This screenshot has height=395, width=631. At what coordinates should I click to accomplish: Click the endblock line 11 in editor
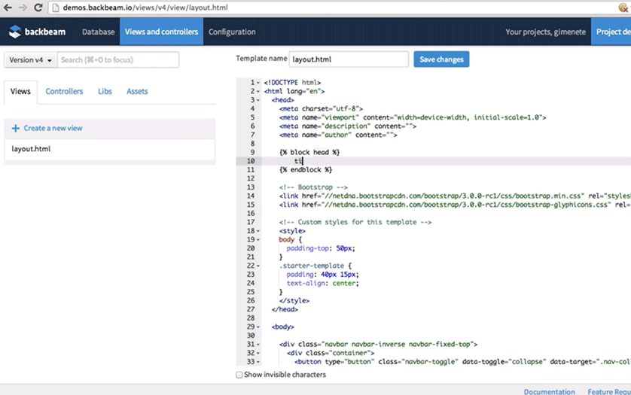(x=306, y=170)
